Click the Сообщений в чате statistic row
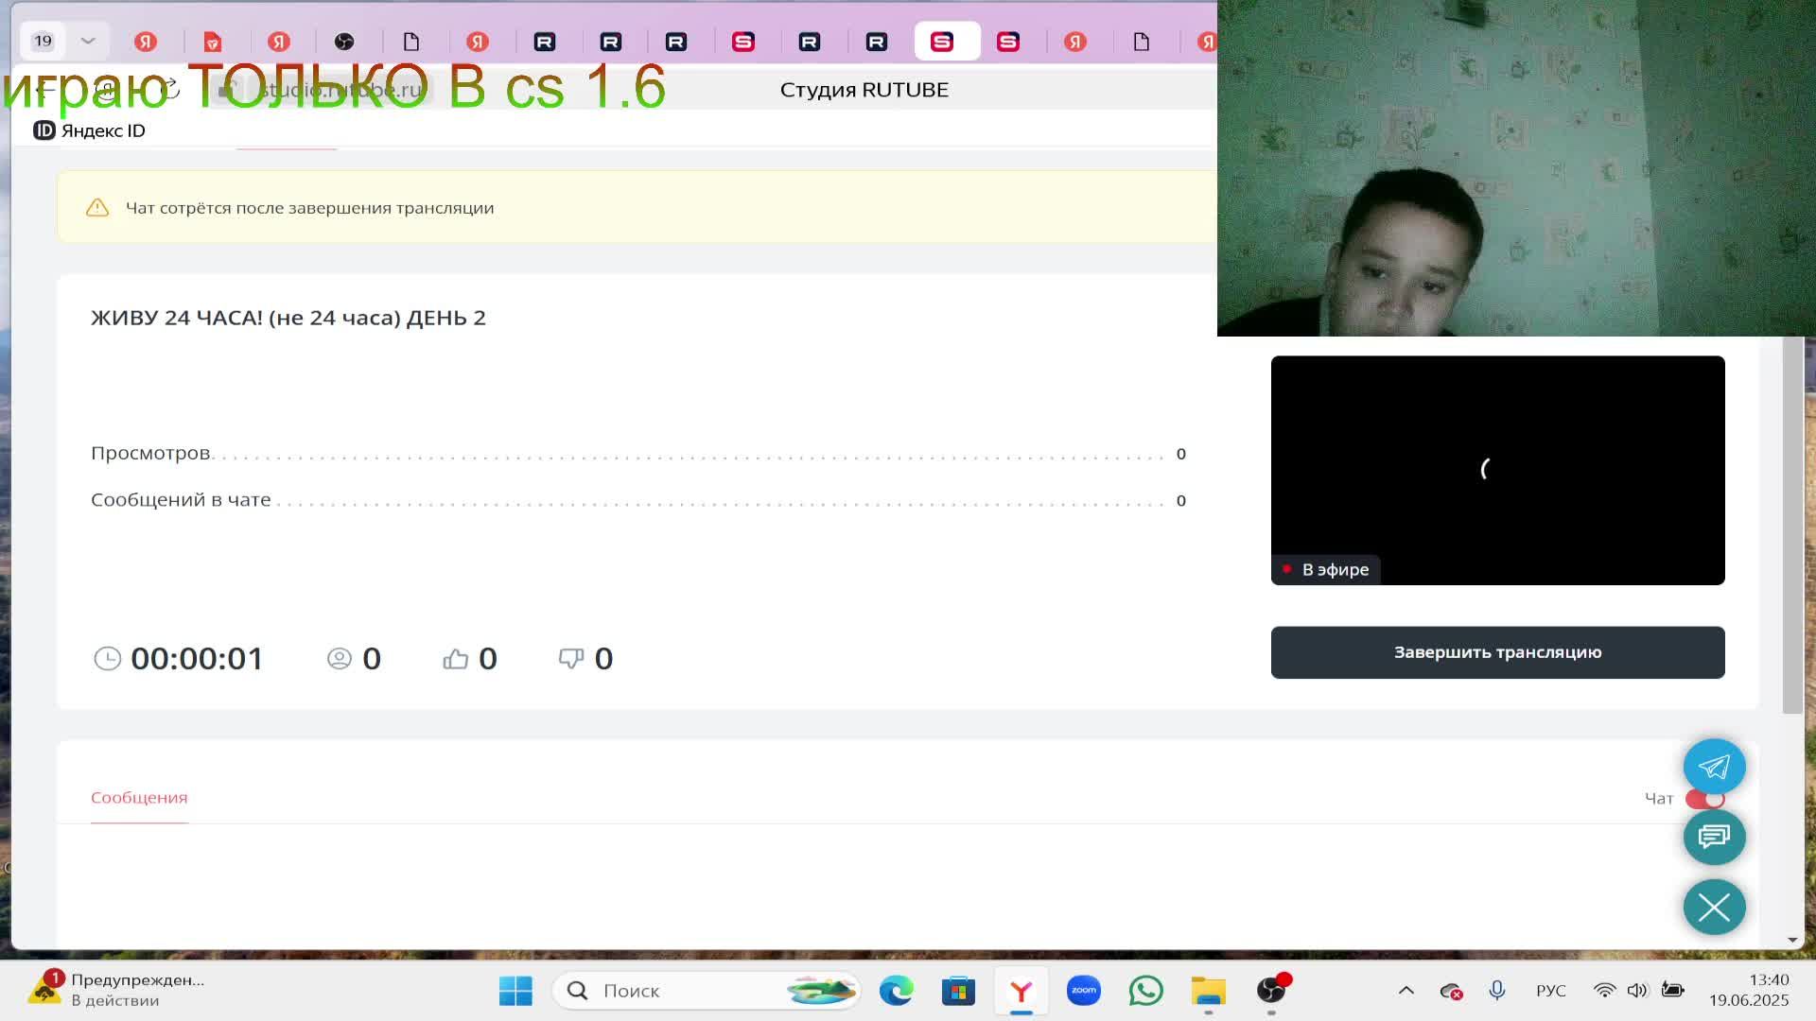The height and width of the screenshot is (1021, 1816). (638, 500)
